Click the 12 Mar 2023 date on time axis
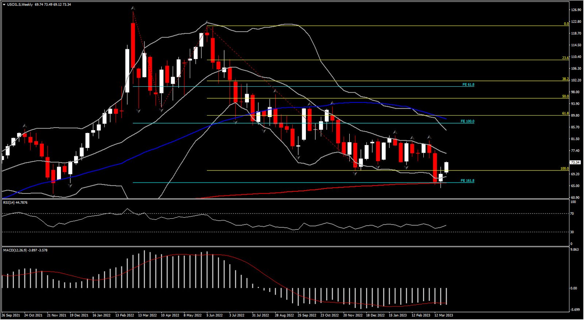 (443, 315)
